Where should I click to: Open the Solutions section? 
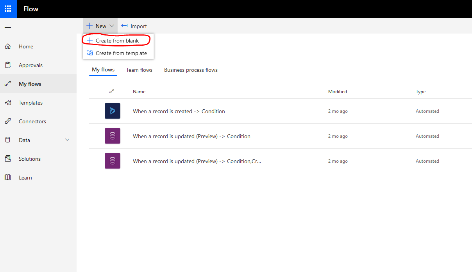coord(29,158)
